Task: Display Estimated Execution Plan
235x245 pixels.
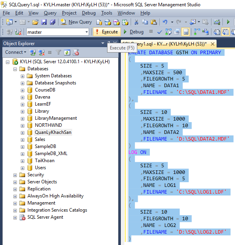Action: click(168, 32)
